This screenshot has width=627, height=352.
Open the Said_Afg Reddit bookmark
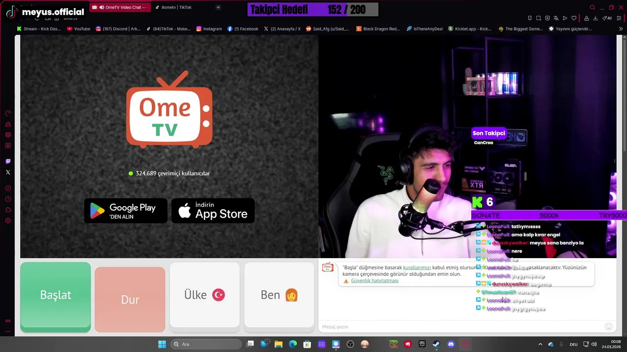[327, 29]
